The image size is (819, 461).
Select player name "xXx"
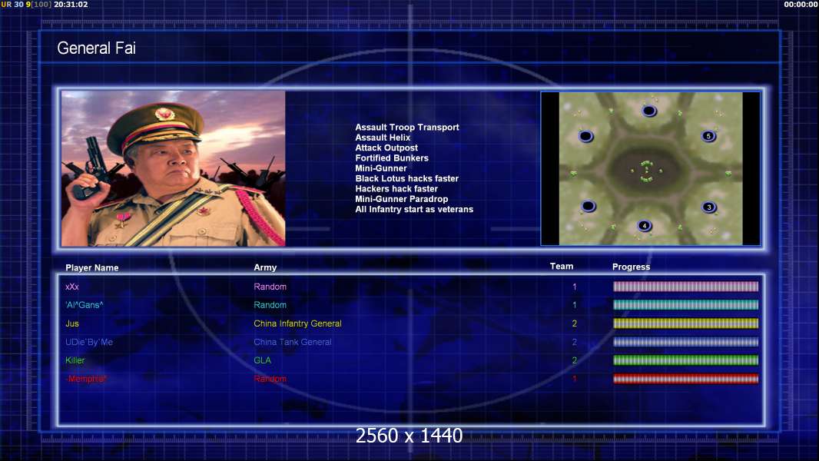(72, 287)
